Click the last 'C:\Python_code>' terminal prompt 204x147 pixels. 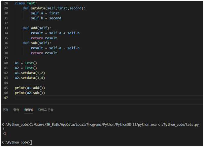[x=16, y=142]
